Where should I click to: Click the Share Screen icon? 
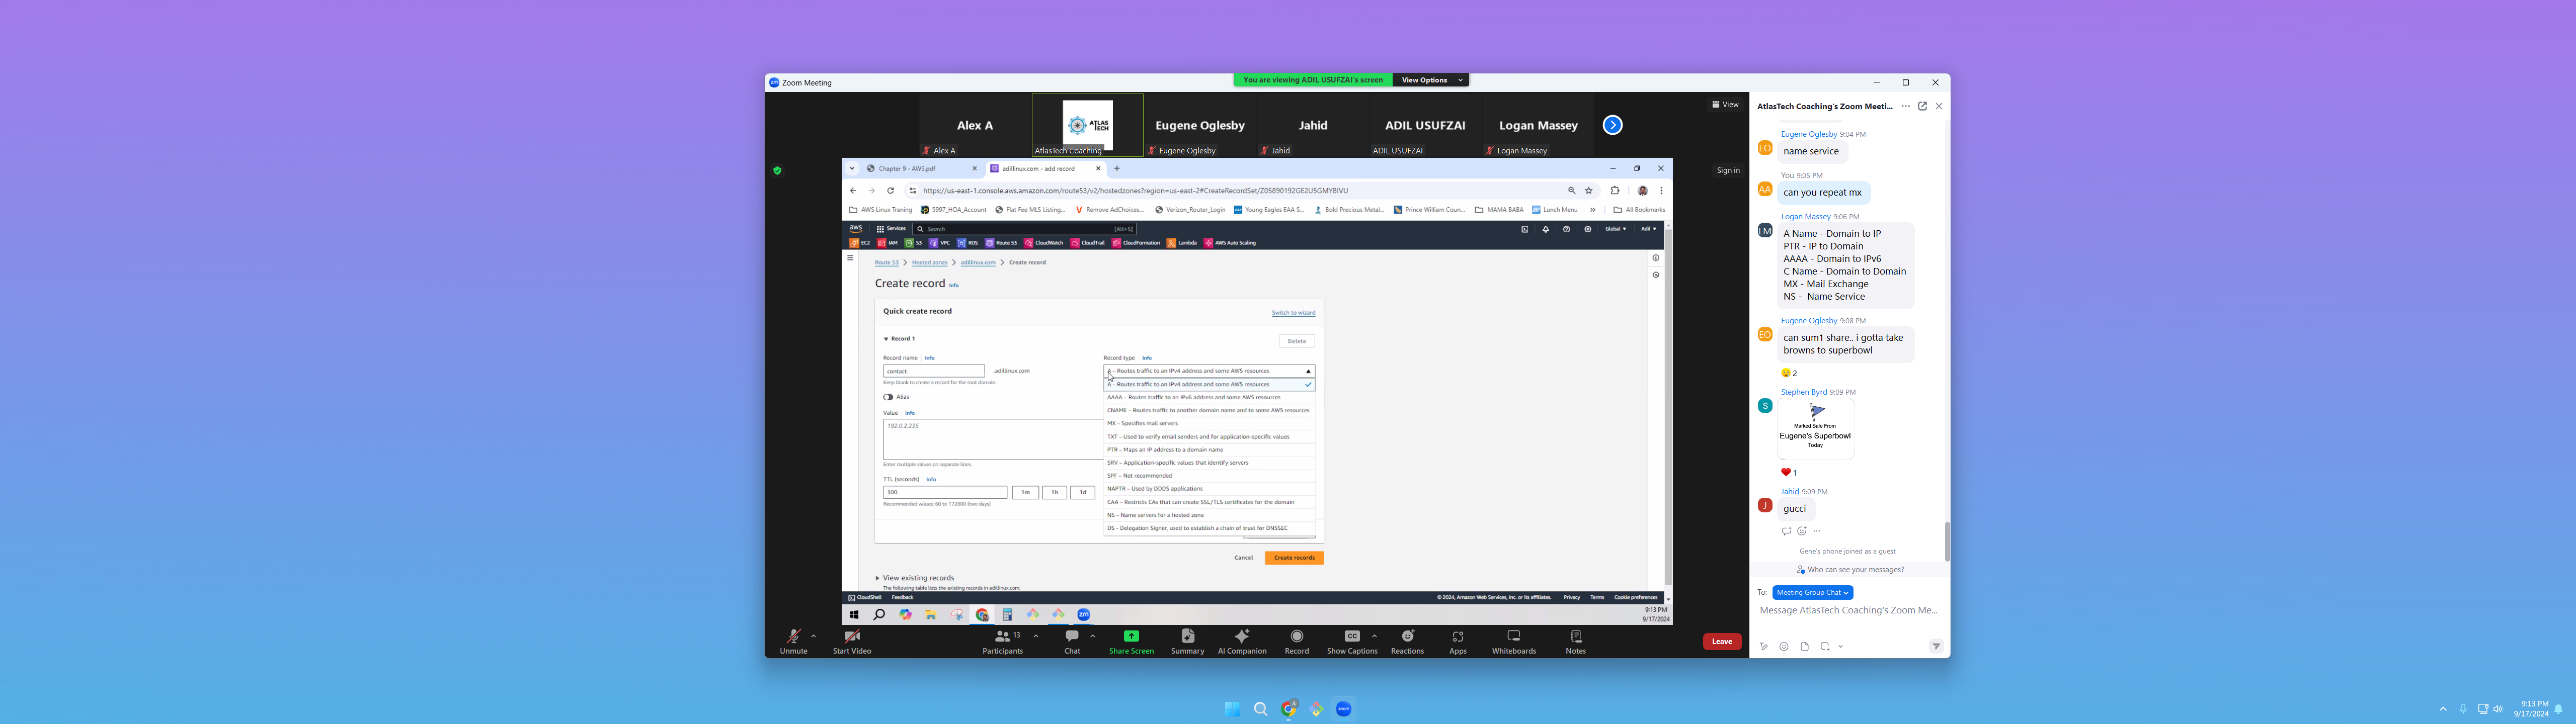1131,636
